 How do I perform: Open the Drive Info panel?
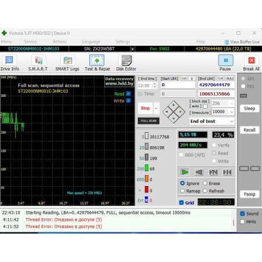click(10, 63)
